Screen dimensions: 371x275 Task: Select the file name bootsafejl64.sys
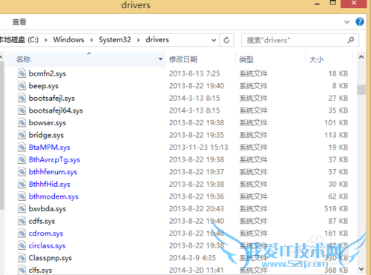click(x=56, y=110)
